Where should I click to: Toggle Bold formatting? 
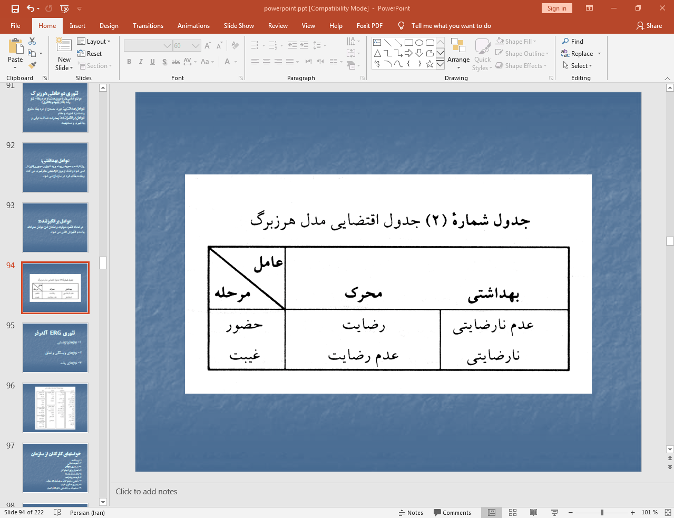pos(129,62)
